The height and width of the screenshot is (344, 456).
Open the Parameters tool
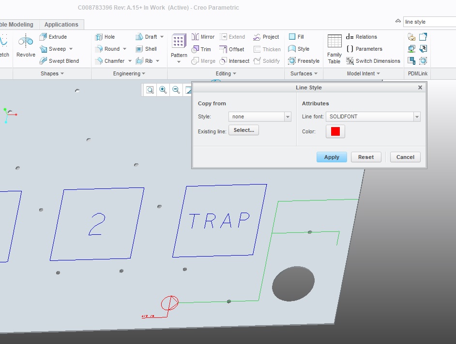click(366, 49)
